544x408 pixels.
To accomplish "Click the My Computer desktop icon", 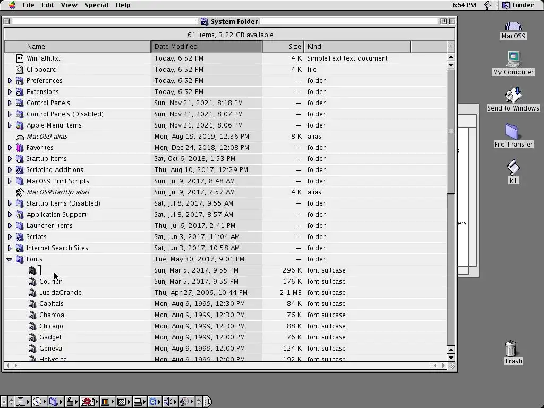I will pyautogui.click(x=514, y=59).
